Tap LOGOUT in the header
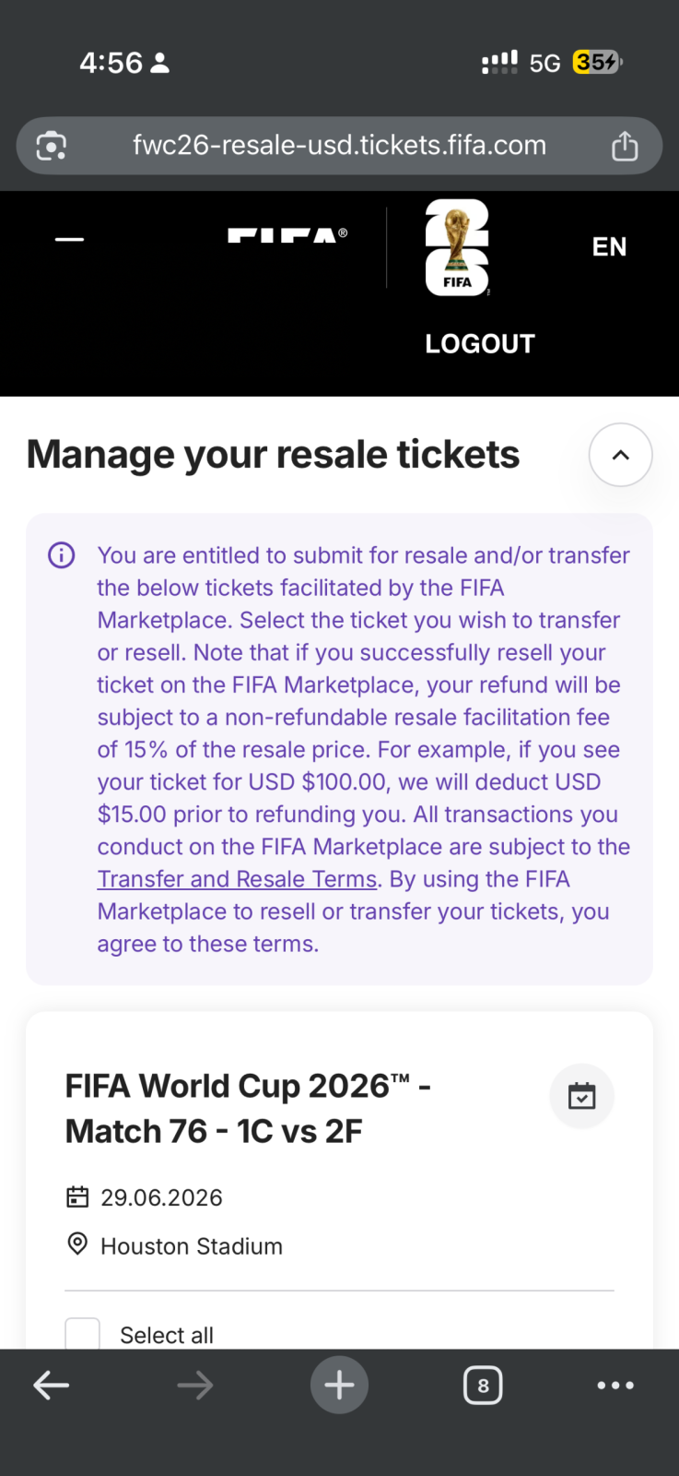Image resolution: width=679 pixels, height=1476 pixels. tap(479, 344)
